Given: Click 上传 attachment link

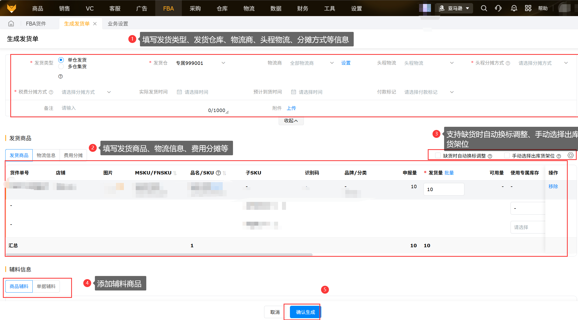Looking at the screenshot, I should click(x=291, y=108).
